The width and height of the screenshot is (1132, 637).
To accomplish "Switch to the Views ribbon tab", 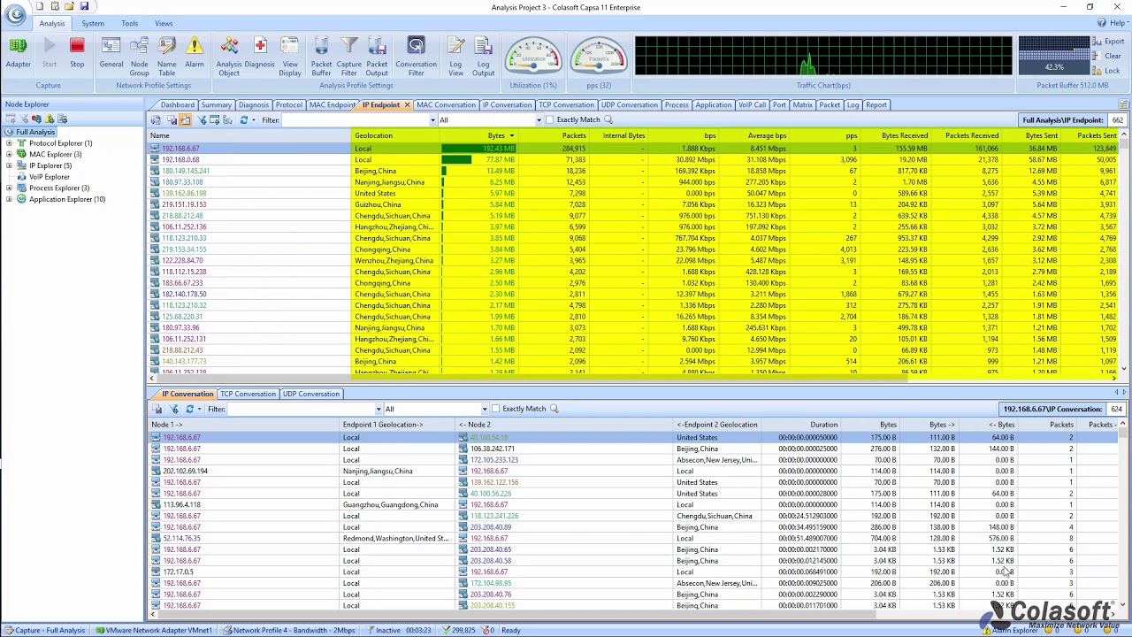I will point(164,23).
